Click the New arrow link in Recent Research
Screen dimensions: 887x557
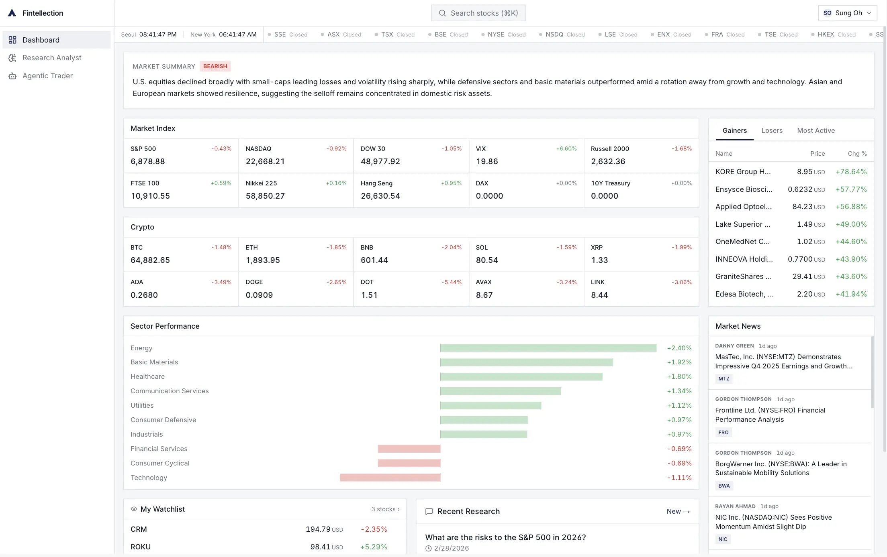tap(678, 511)
